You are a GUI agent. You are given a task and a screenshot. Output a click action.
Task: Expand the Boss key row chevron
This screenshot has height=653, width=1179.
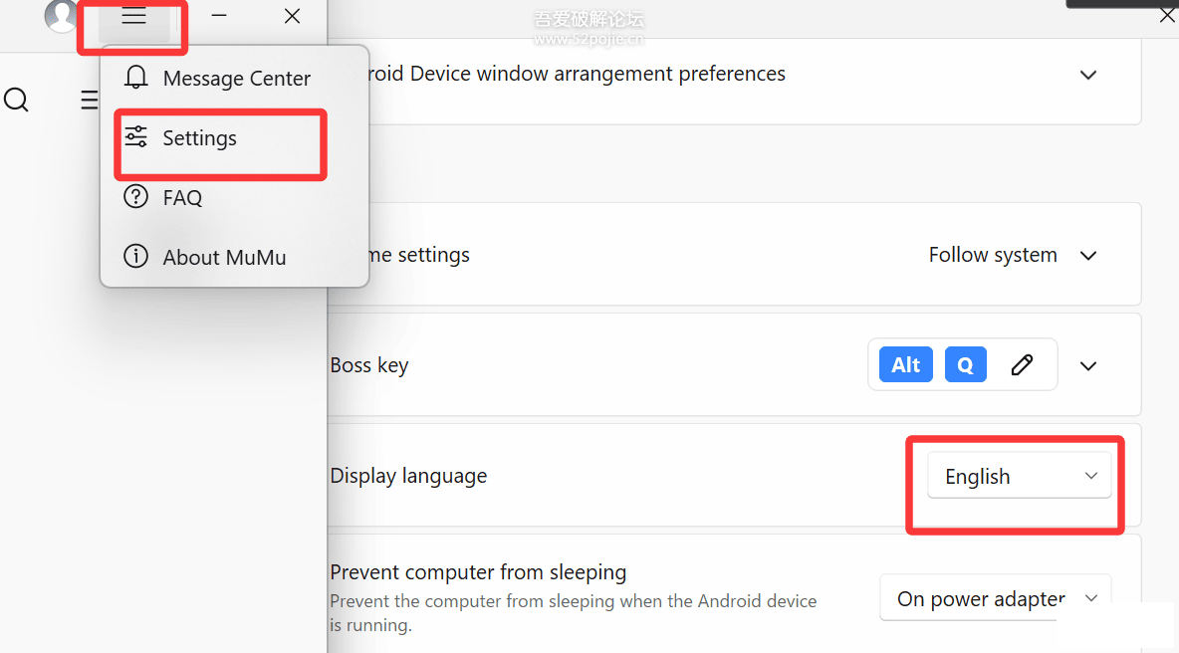coord(1088,366)
